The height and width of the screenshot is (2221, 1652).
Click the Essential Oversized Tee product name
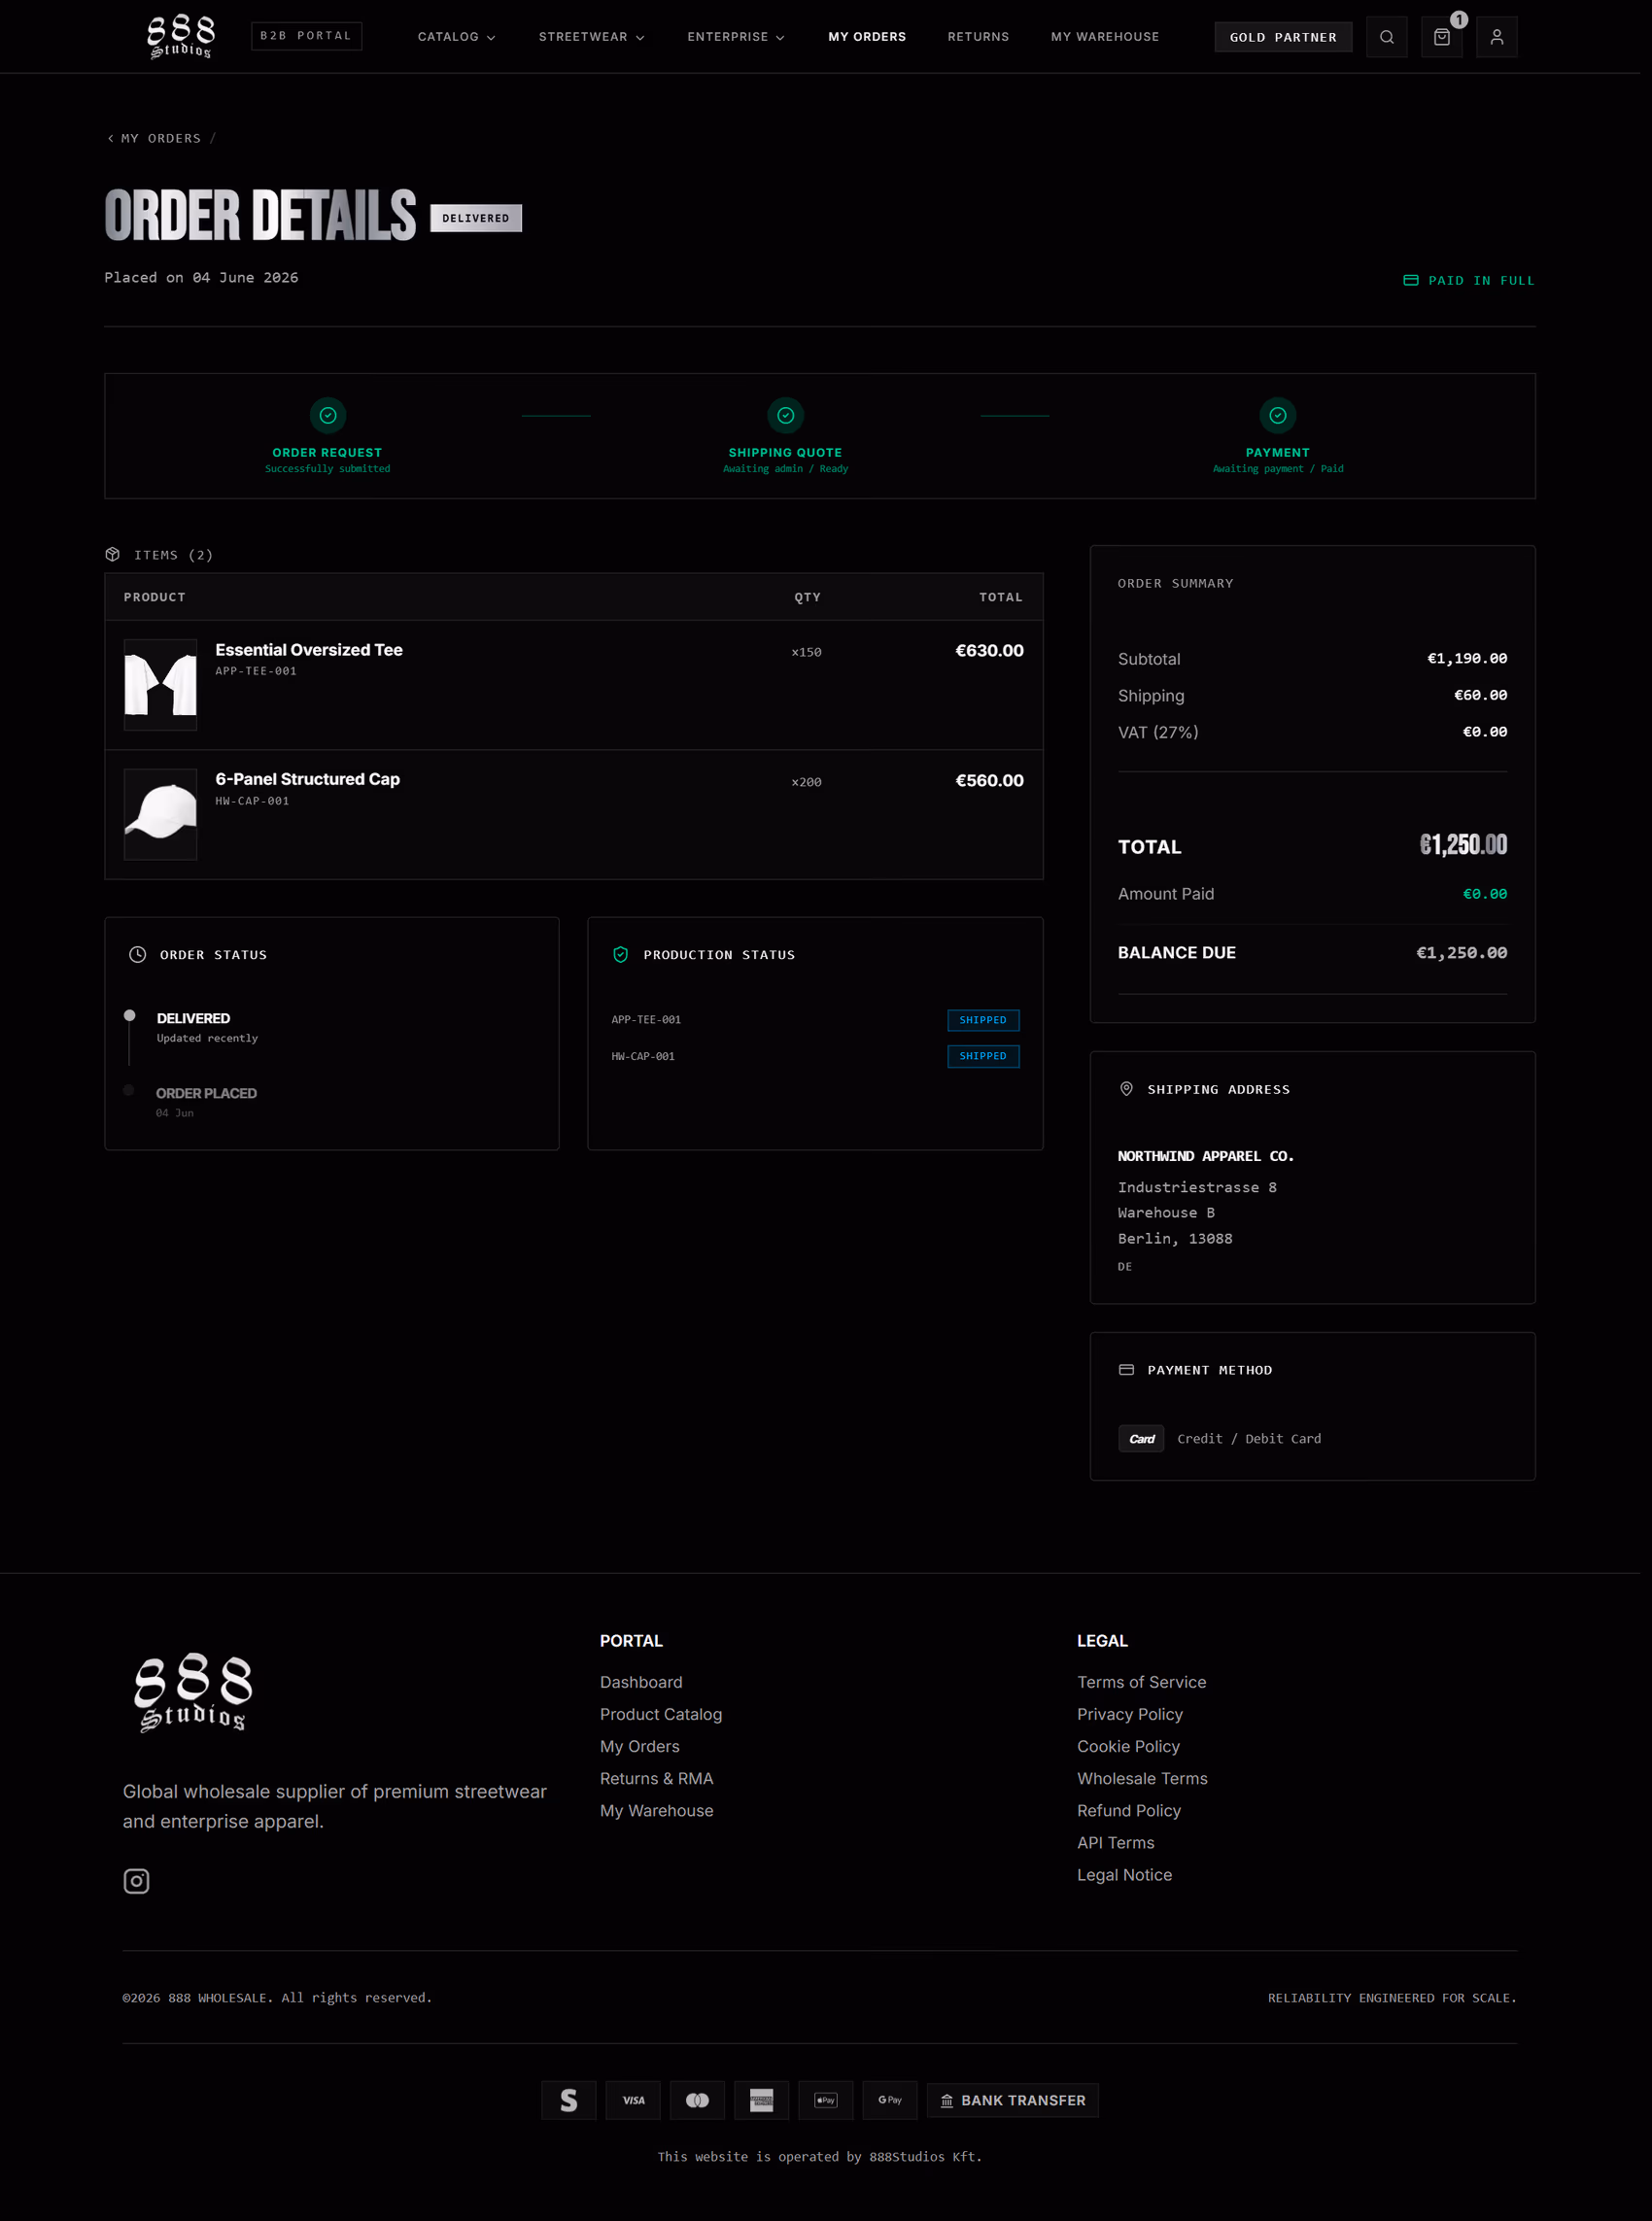(x=308, y=650)
